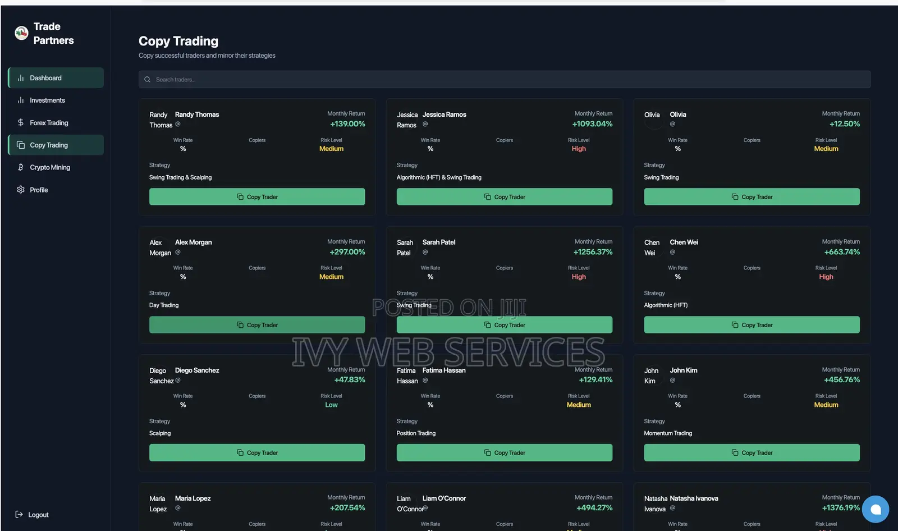Click the @ handle icon under Fatima Hassan

tap(425, 380)
